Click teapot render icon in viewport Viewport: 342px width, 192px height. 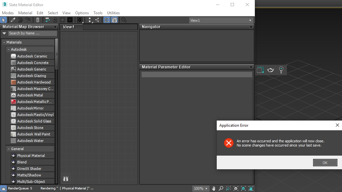(x=270, y=70)
